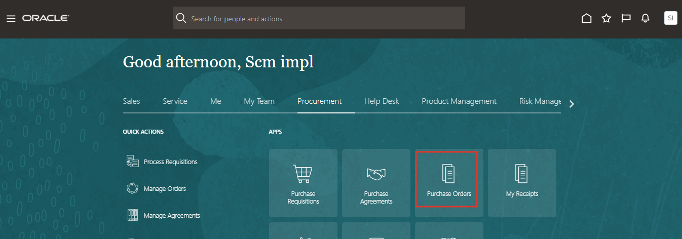Switch to the Sales tab
This screenshot has width=682, height=239.
point(131,101)
